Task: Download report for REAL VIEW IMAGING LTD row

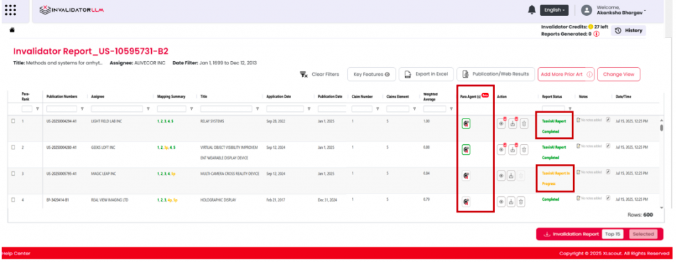Action: pyautogui.click(x=512, y=201)
